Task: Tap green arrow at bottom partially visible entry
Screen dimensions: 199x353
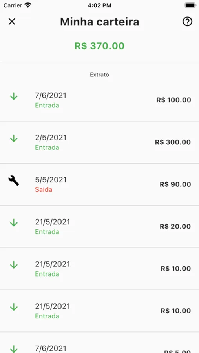Action: (x=14, y=349)
